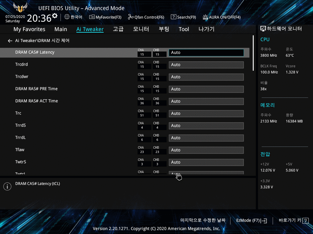Click the TUF logo emblem
Screen dimensions: 313x234
(x=20, y=8)
